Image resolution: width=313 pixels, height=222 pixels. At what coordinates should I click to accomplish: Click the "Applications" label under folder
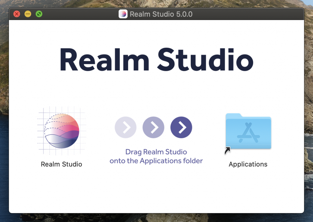coord(248,164)
